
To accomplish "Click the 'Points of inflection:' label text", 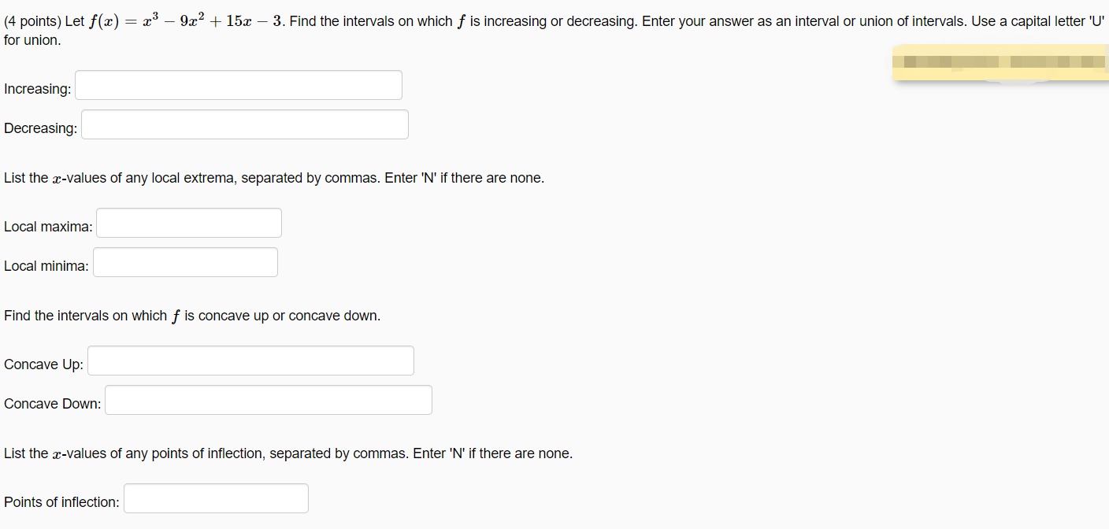I will [60, 501].
